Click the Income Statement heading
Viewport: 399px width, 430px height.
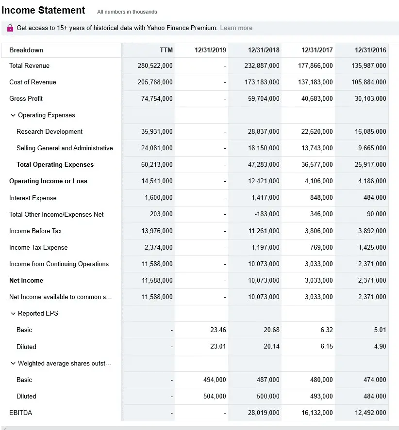[x=44, y=10]
